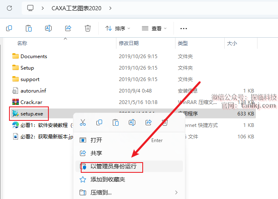Viewport: 278px width, 199px height.
Task: Click date 2021/5/16 10:18 of Crack.rar
Action: click(x=138, y=102)
